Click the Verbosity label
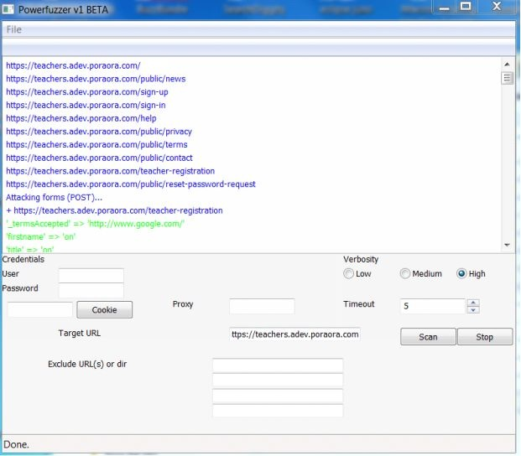Viewport: 521px width, 456px height. (361, 259)
